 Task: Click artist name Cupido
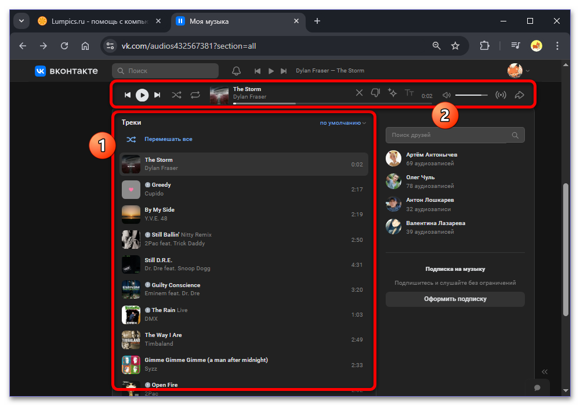point(154,193)
